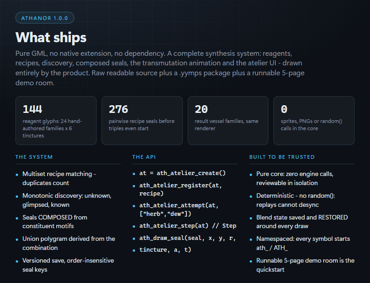370x283 pixels.
Task: Click the 0 sprites stat card
Action: [x=314, y=121]
